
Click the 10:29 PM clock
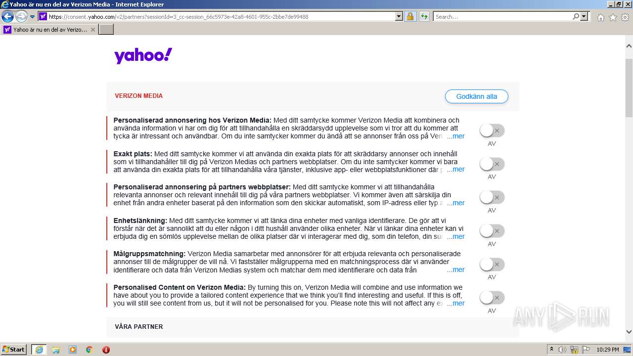(608, 350)
